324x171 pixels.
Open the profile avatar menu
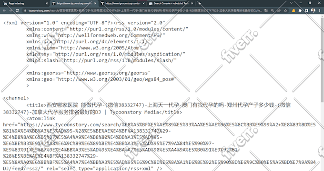pos(313,10)
